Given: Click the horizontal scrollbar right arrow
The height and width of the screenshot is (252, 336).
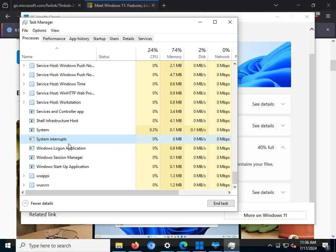Looking at the screenshot, I should 229,192.
